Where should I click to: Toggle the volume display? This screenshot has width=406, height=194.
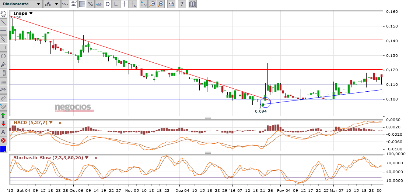point(65,4)
